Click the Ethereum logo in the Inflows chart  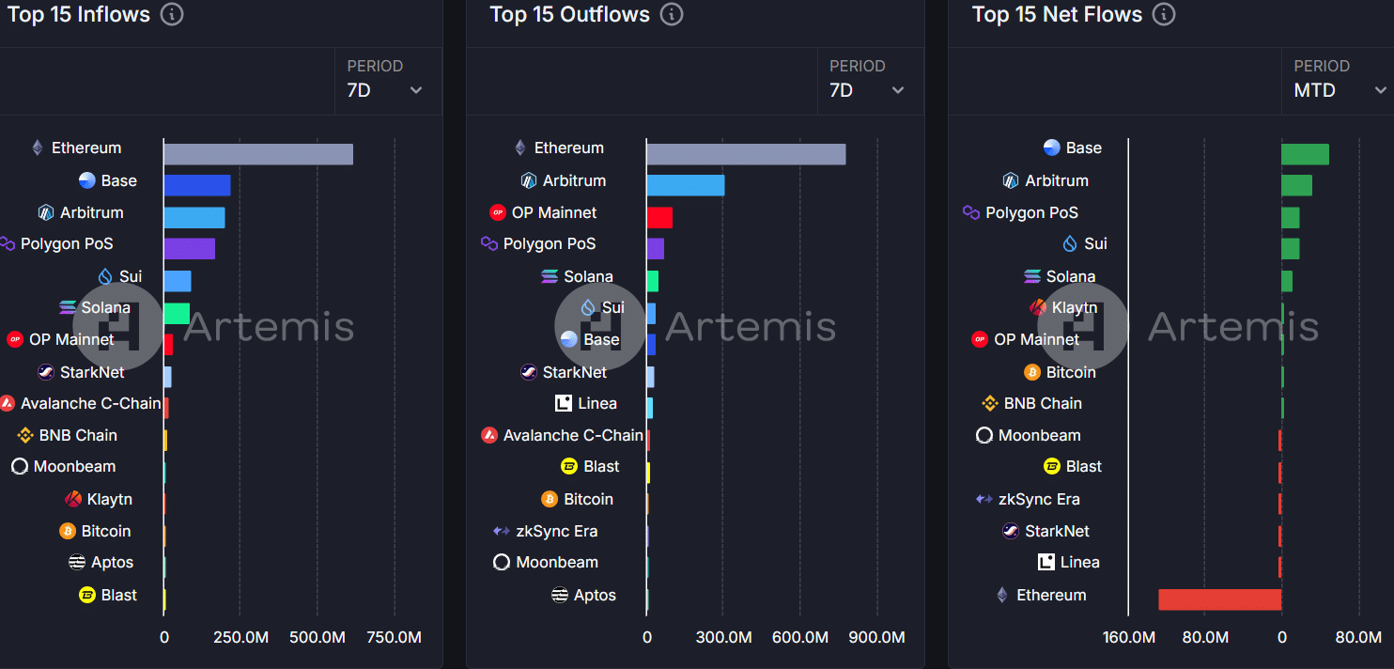[x=38, y=148]
